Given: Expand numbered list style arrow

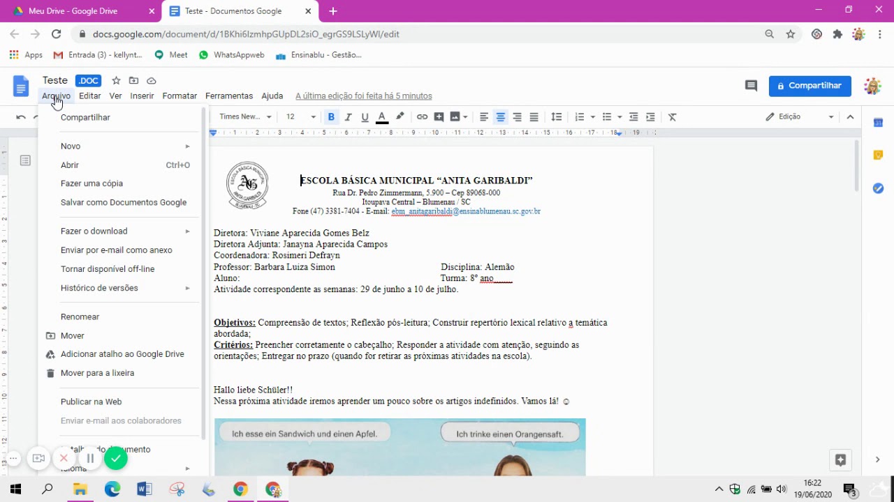Looking at the screenshot, I should (592, 117).
